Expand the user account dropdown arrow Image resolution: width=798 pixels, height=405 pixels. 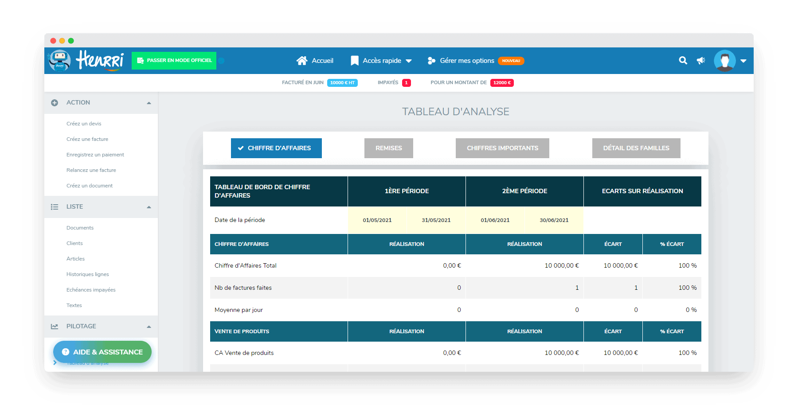[x=743, y=61]
